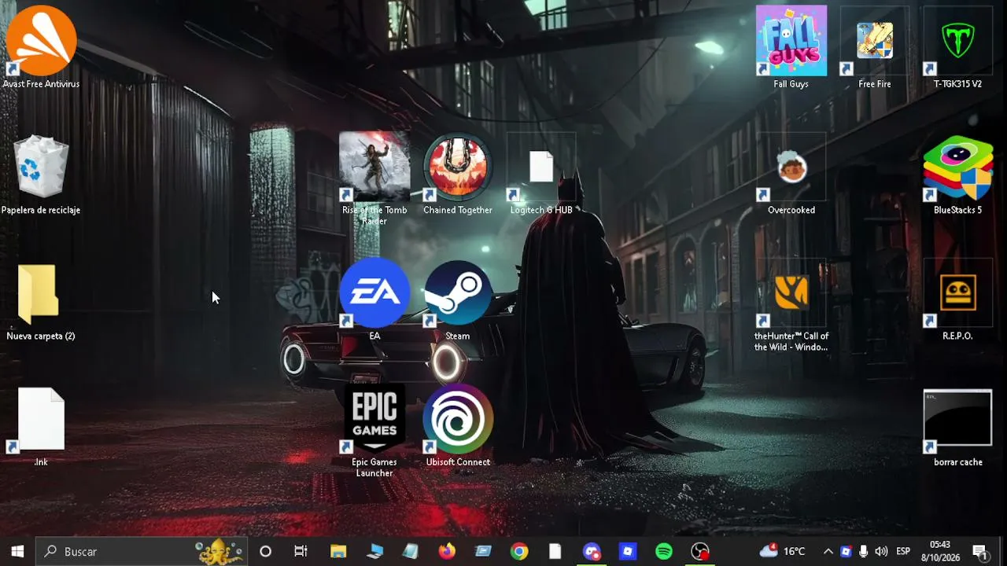Select the Papelera de reciclaje icon
The image size is (1007, 566).
coord(41,175)
